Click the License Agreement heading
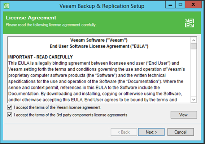Image resolution: width=205 pixels, height=144 pixels. pos(31,18)
